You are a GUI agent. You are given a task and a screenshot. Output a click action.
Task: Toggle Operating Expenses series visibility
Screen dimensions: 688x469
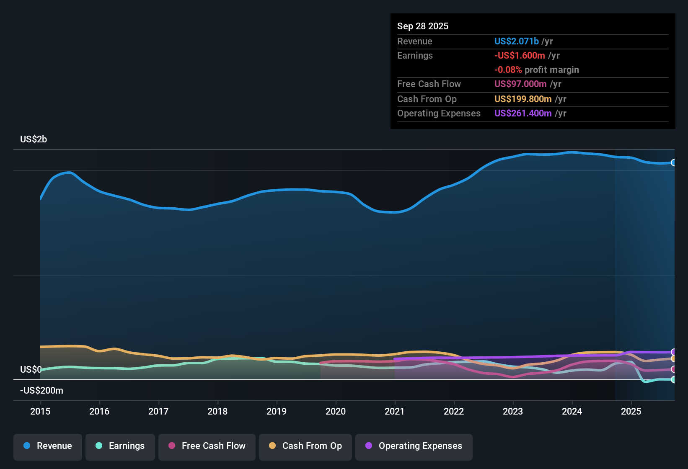click(x=414, y=446)
